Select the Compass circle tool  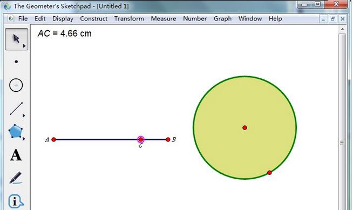[x=16, y=85]
